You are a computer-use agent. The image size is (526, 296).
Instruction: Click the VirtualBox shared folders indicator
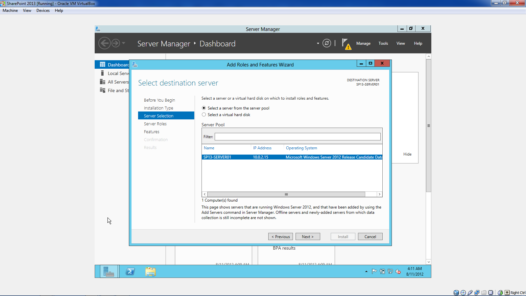[484, 293]
